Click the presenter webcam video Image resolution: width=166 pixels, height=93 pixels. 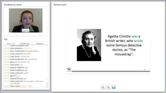click(26, 20)
